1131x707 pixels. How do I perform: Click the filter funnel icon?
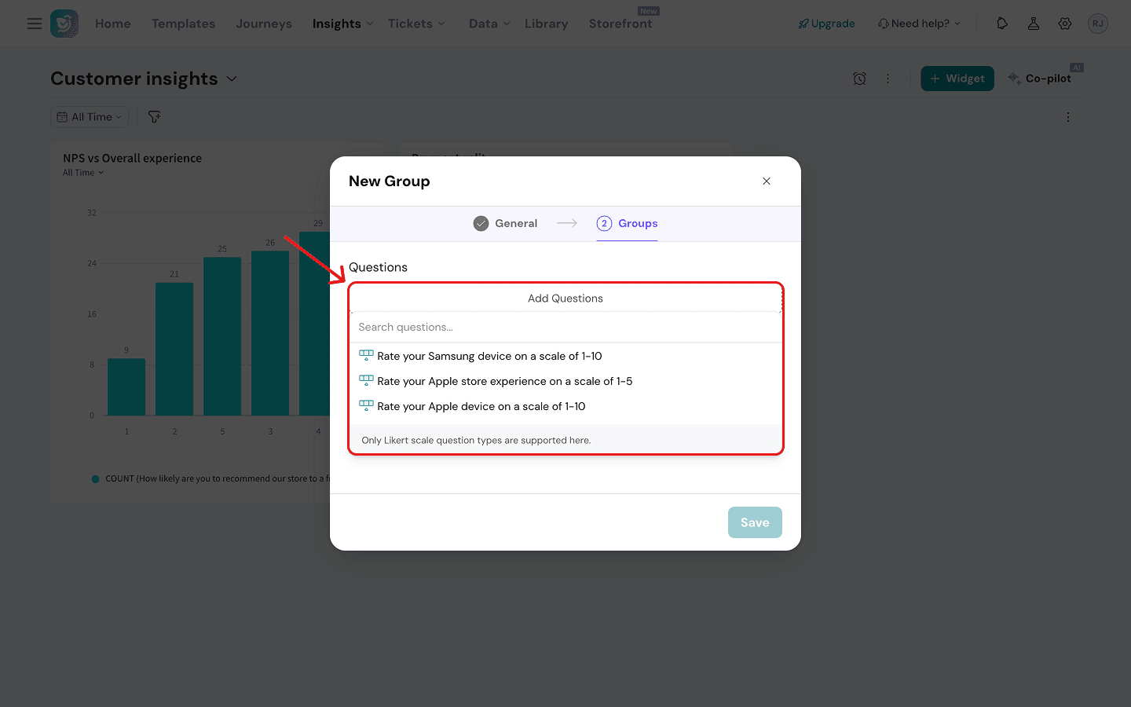pos(155,117)
